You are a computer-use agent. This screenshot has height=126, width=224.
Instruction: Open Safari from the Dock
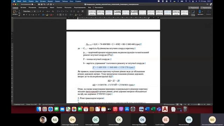tap(50, 109)
